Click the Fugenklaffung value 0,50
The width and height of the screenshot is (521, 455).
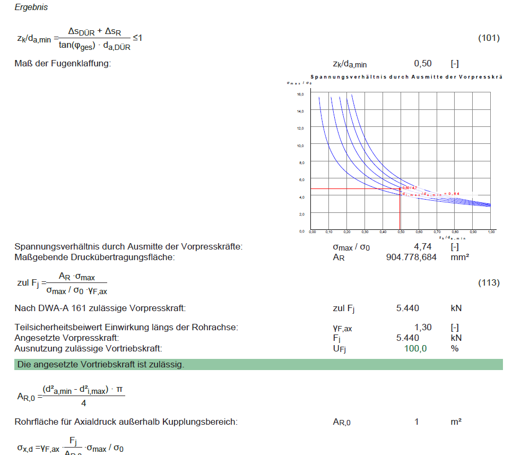422,64
